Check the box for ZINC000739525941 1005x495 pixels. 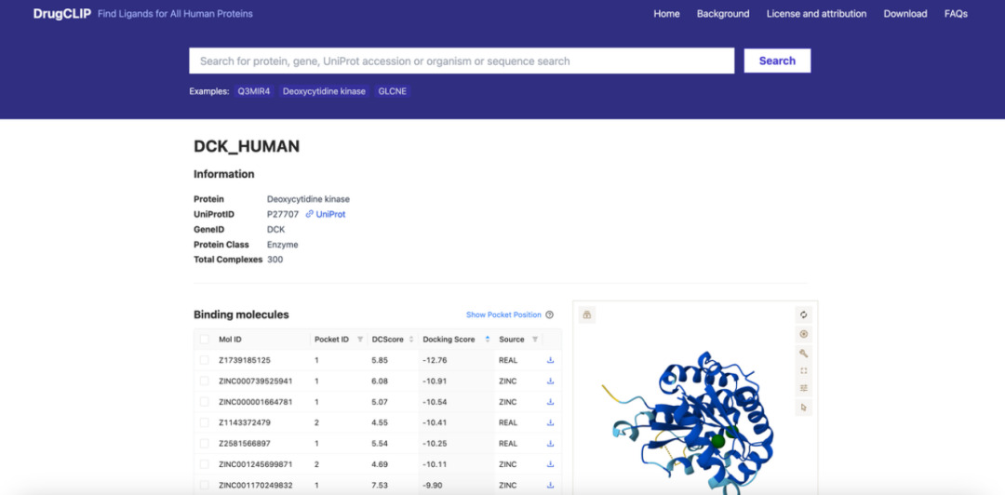[x=204, y=381]
